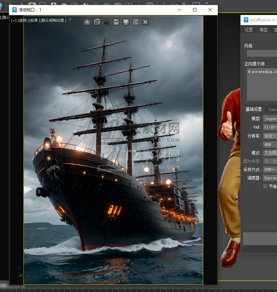This screenshot has width=277, height=292.
Task: Click the 3ds Max logo in tyDiffusion title bar
Action: tap(246, 20)
